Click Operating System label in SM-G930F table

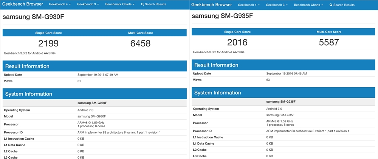coord(17,110)
